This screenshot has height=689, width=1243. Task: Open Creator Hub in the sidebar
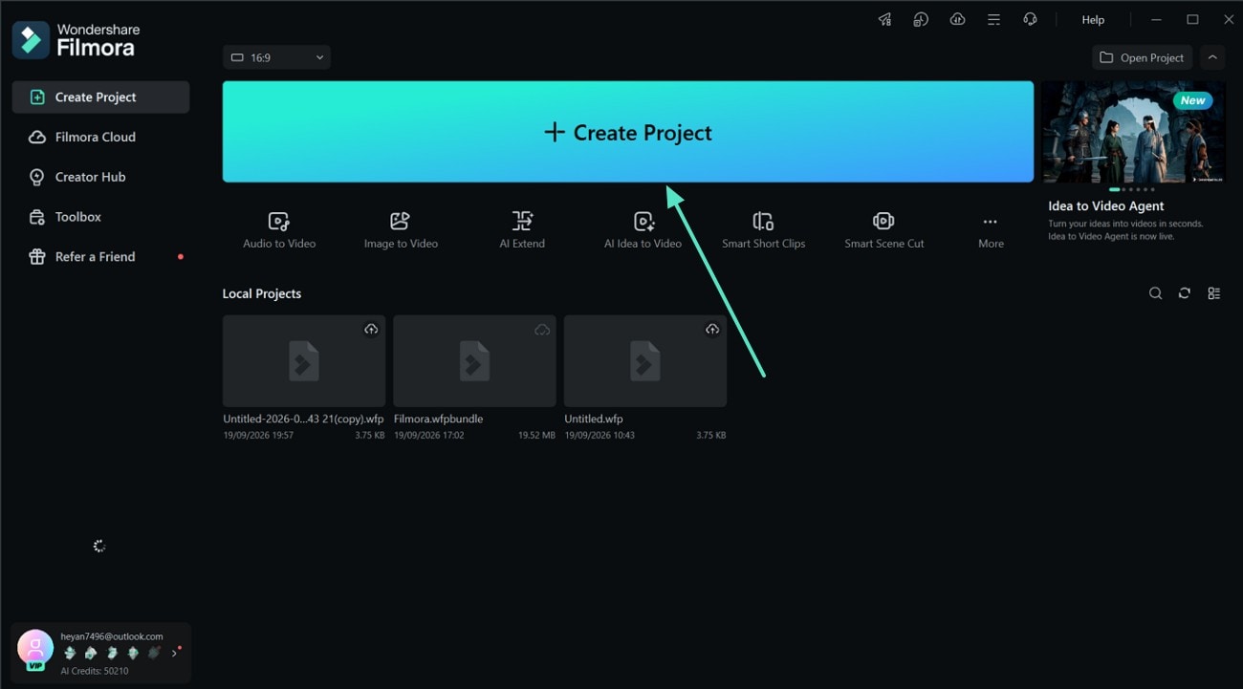100,177
